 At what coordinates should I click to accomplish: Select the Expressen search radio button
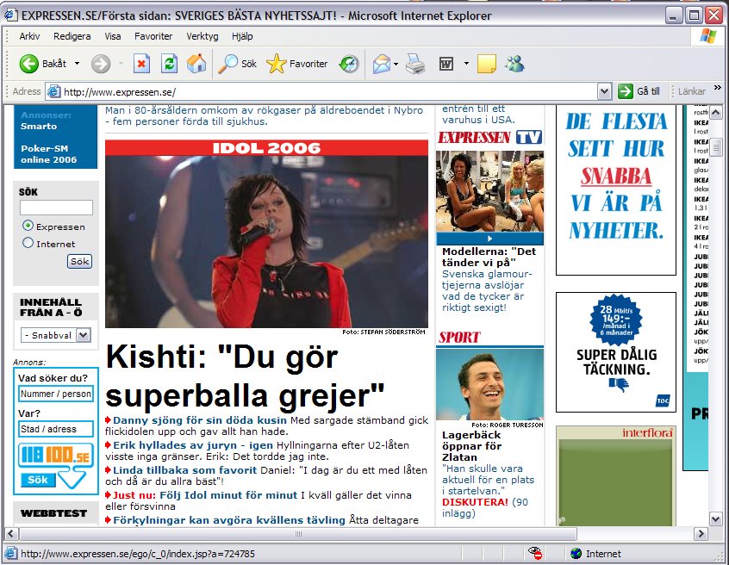[x=28, y=226]
